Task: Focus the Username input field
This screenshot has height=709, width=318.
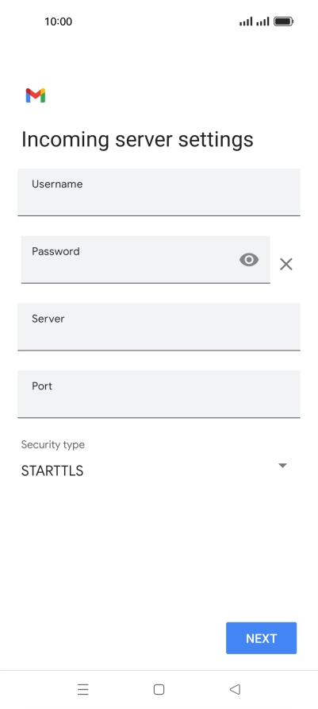Action: click(x=159, y=192)
